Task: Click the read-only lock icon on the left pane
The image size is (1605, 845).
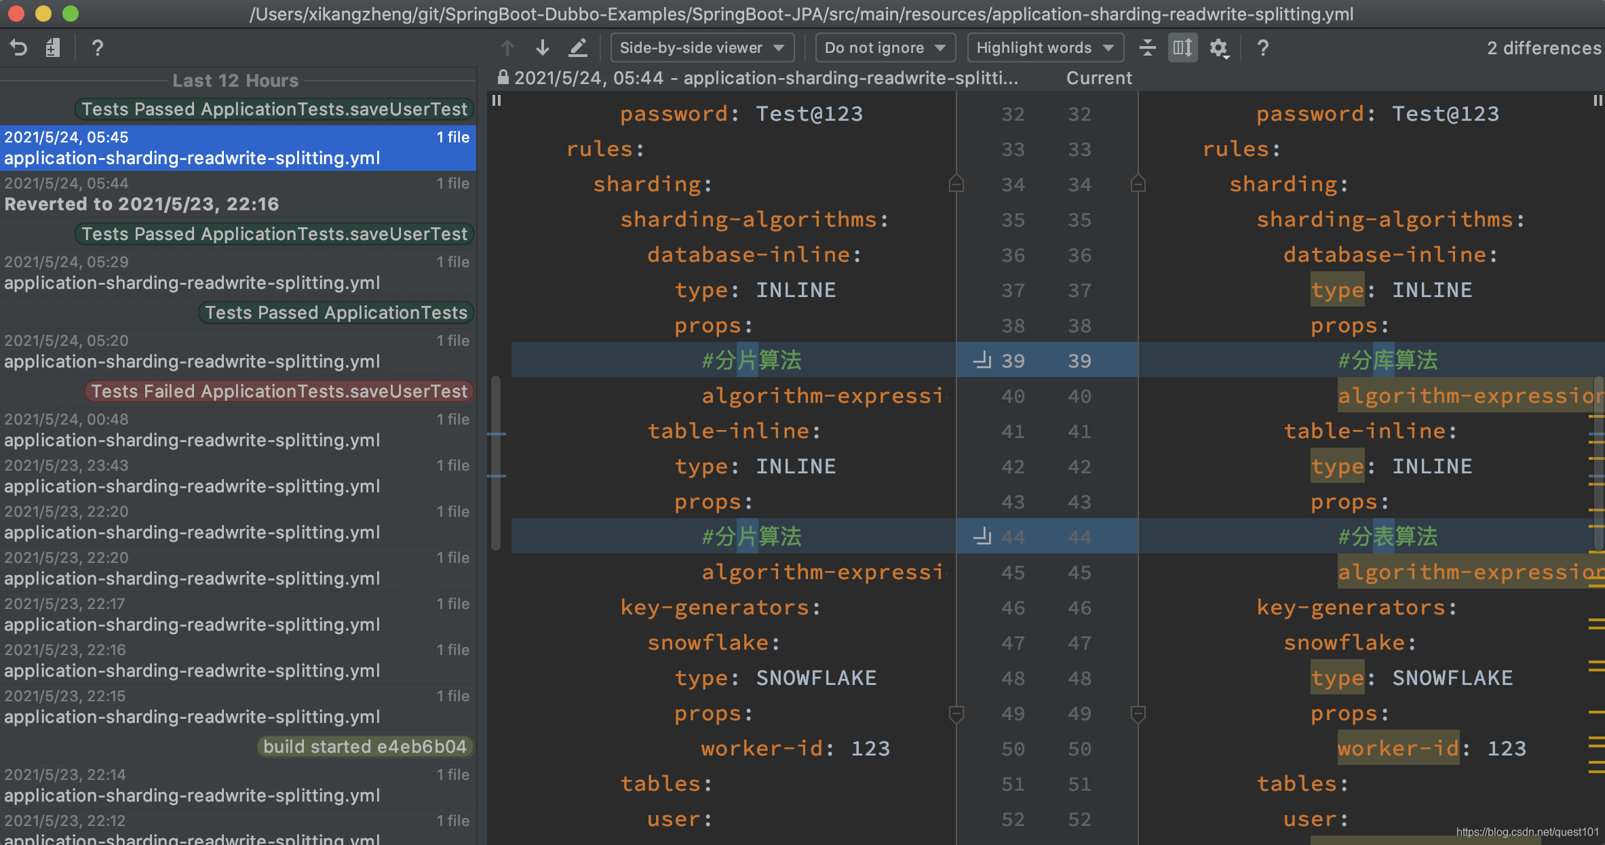Action: click(x=503, y=77)
